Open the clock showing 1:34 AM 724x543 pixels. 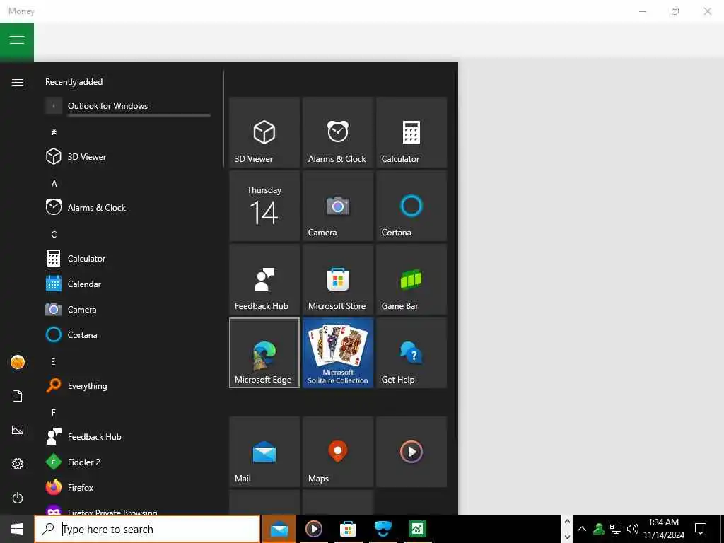(x=664, y=529)
